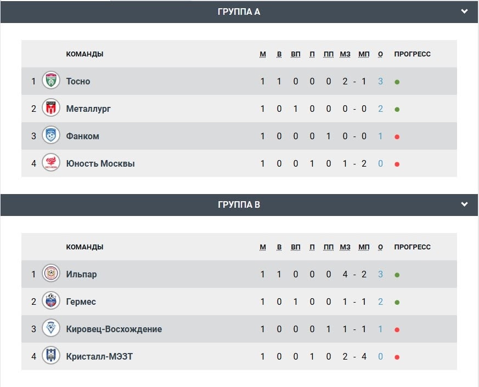Screen dimensions: 479x387
Task: Click Кристалл-МЭЗТ's red progress dot
Action: tap(397, 357)
